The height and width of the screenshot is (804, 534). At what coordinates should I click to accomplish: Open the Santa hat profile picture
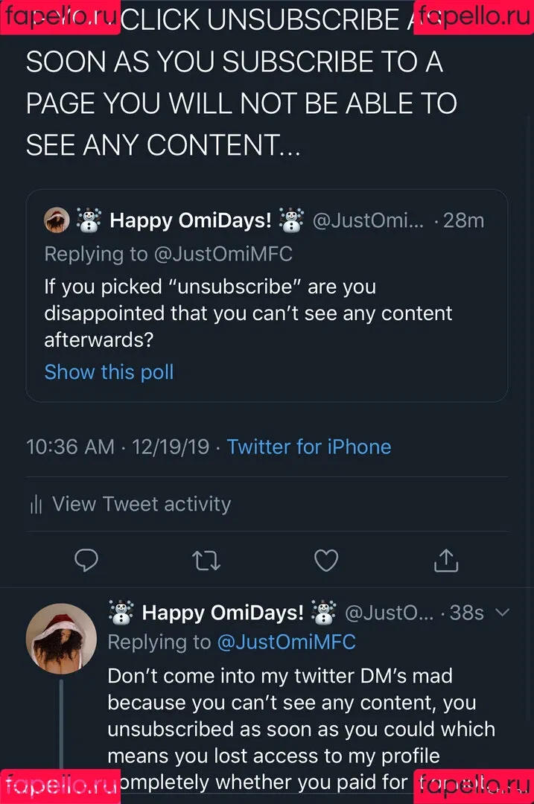click(61, 639)
